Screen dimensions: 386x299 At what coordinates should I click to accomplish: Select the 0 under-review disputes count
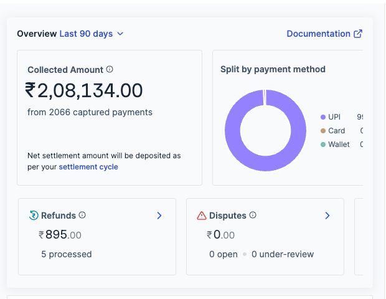[283, 254]
